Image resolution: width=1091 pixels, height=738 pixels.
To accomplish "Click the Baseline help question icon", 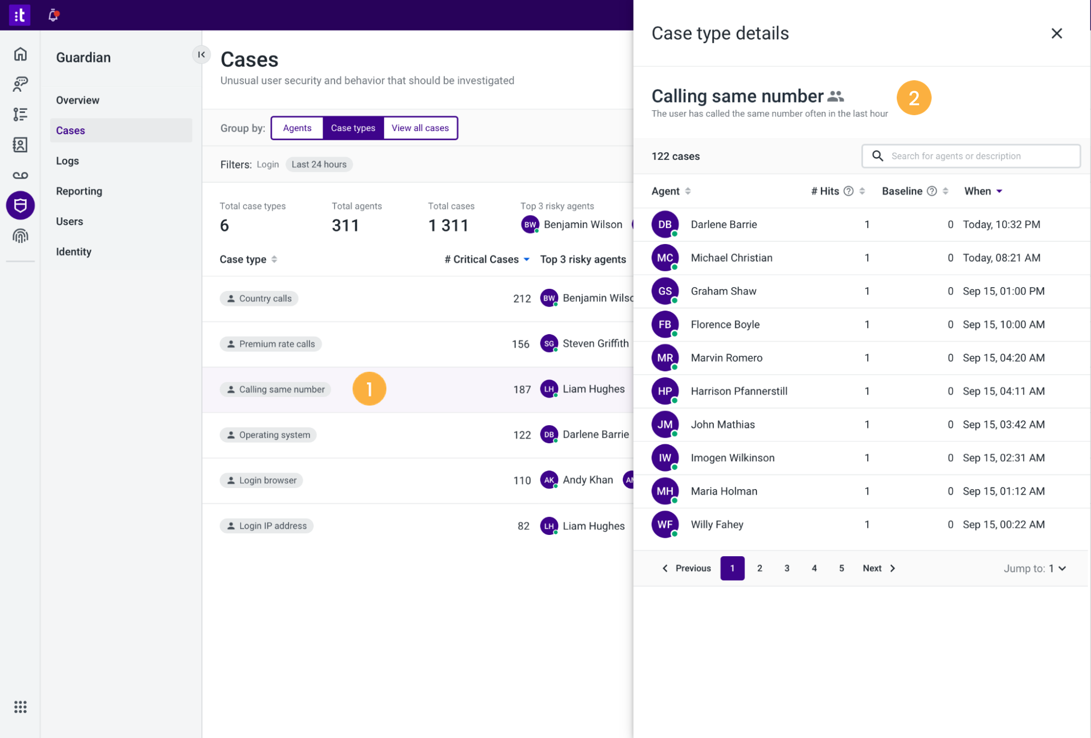I will (932, 191).
